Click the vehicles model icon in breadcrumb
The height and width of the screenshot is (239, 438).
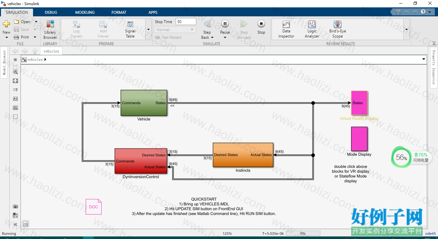tap(24, 60)
